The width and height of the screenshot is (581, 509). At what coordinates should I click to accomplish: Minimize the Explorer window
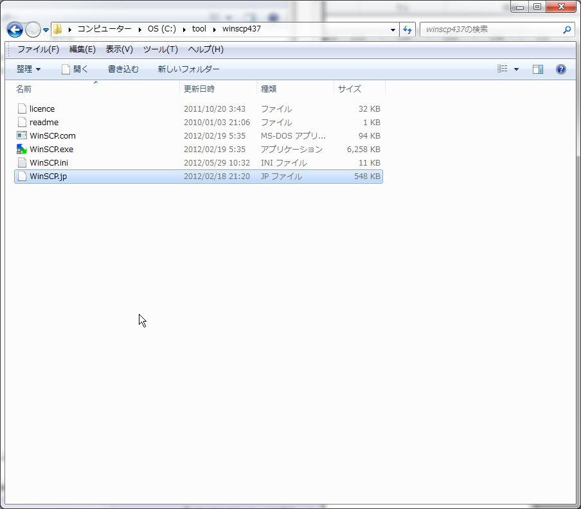click(519, 6)
